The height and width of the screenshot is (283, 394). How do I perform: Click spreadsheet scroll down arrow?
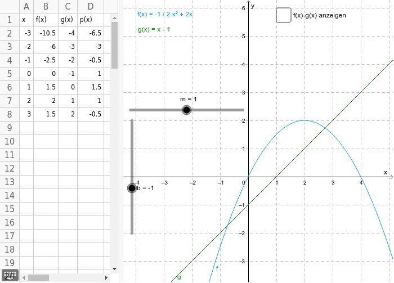point(115,269)
